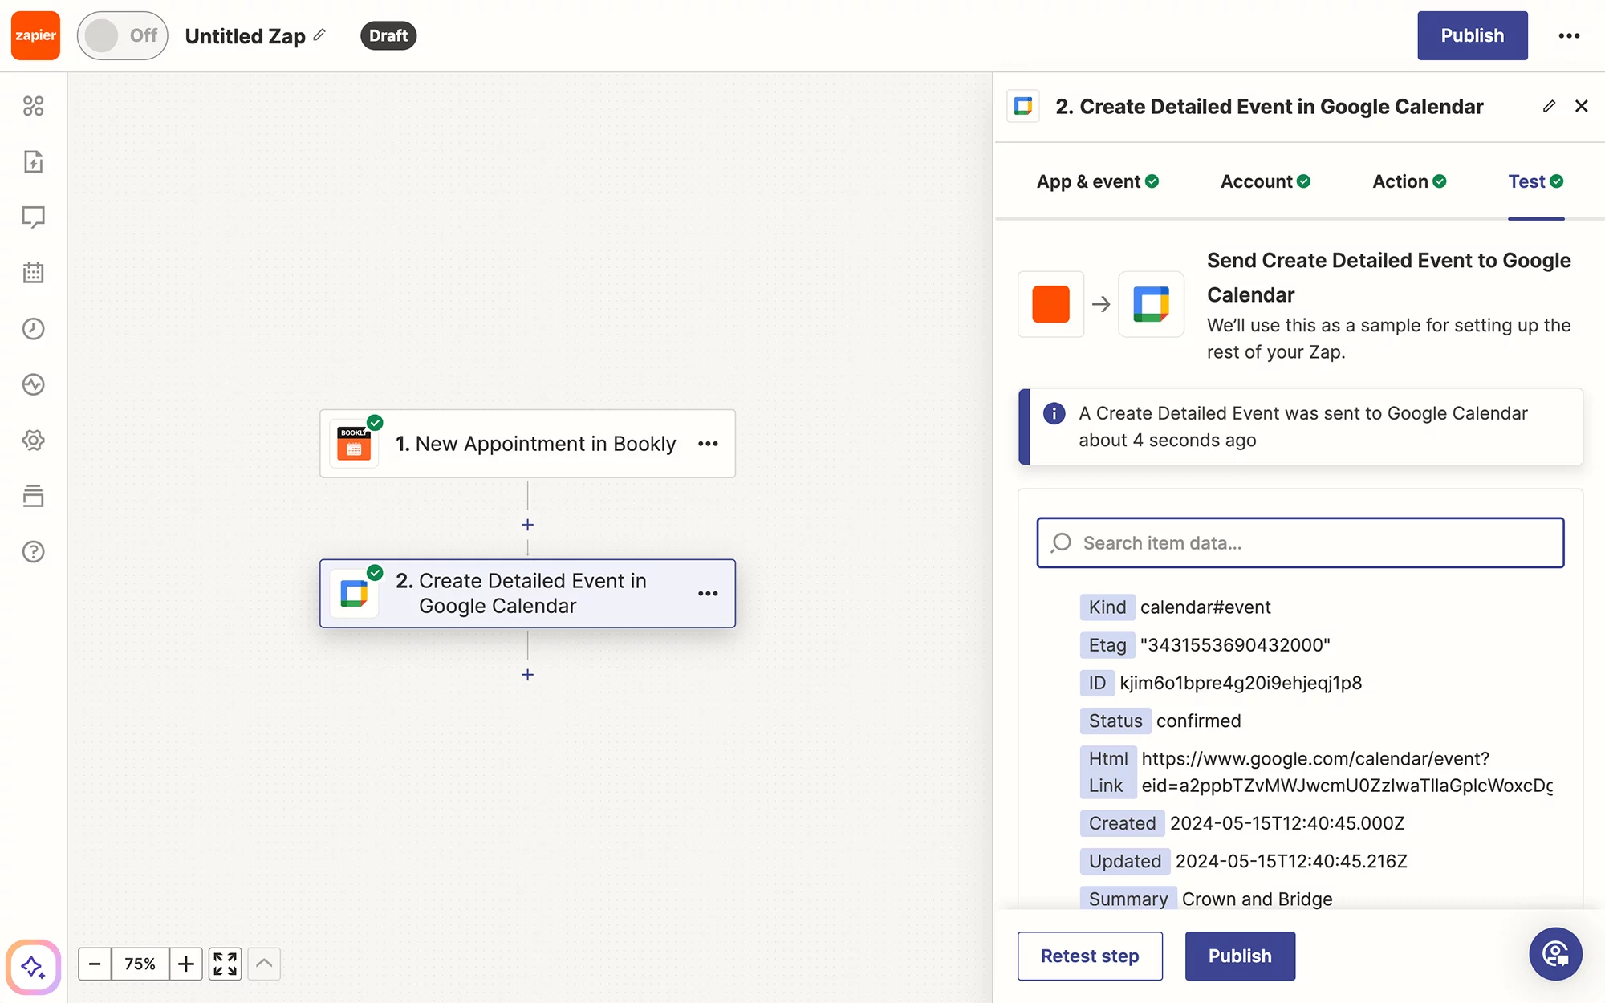Click the Bookly app icon in step 1
This screenshot has height=1003, width=1605.
[354, 444]
